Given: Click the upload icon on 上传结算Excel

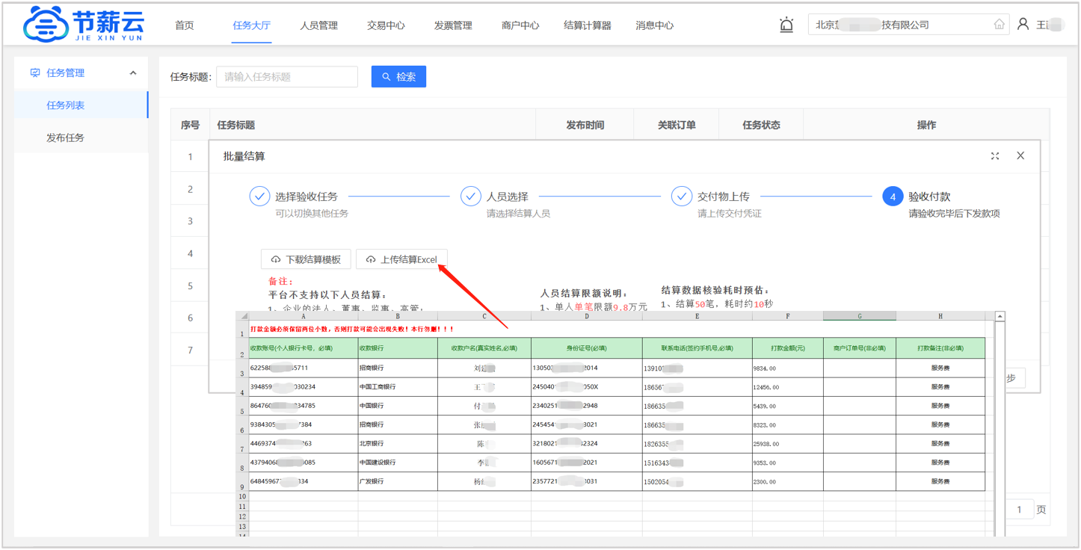Looking at the screenshot, I should 371,259.
